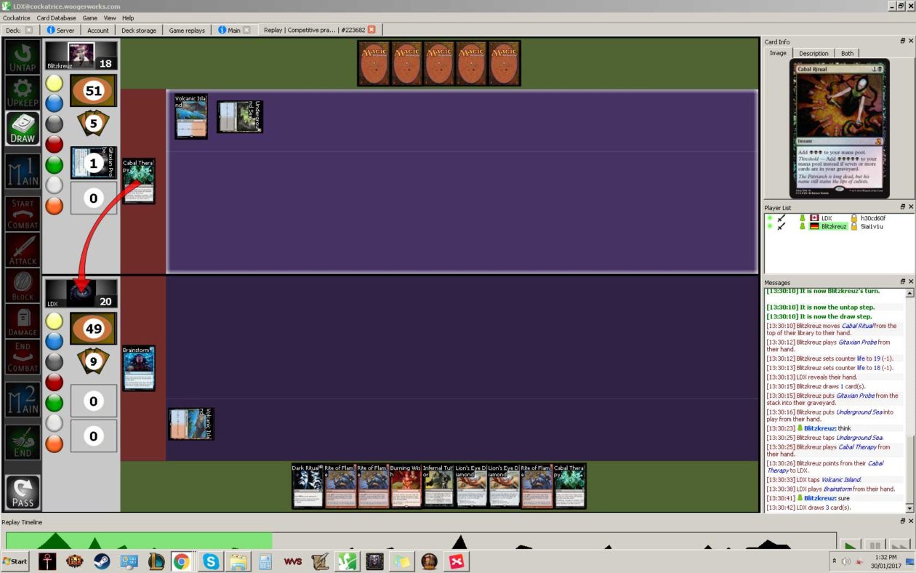The image size is (916, 573).
Task: Open Blitzkreuz's graveyard with Gitaxian Probe
Action: [93, 163]
